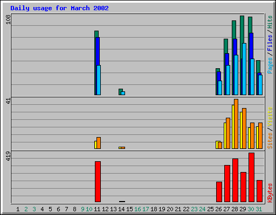The height and width of the screenshot is (215, 276).
Task: Click the vertical 'Sites/Visits' legend
Action: tap(270, 128)
